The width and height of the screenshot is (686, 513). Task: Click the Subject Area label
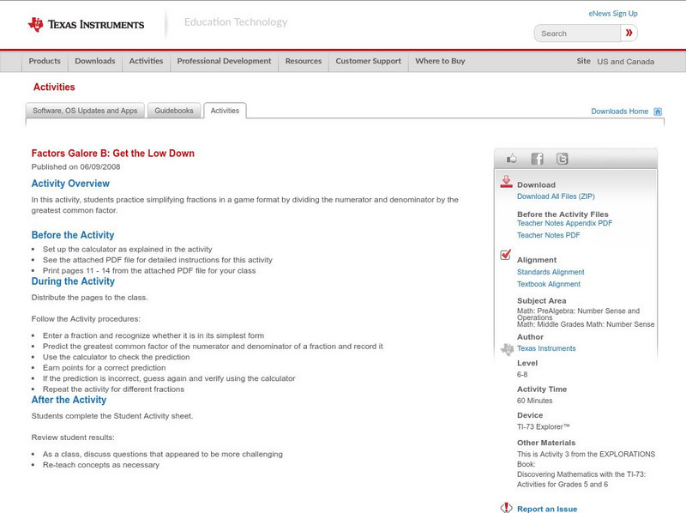tap(542, 301)
